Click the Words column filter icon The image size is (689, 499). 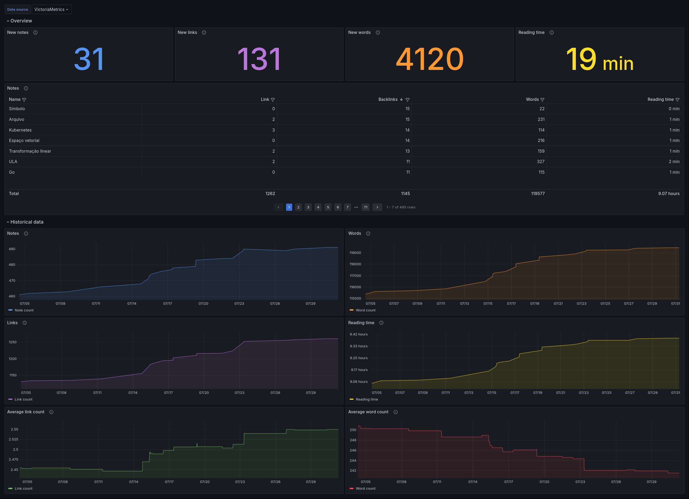pyautogui.click(x=542, y=100)
